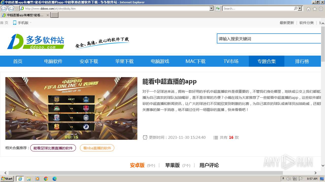The width and height of the screenshot is (325, 182).
Task: Open the media player taskbar icon
Action: tap(37, 179)
